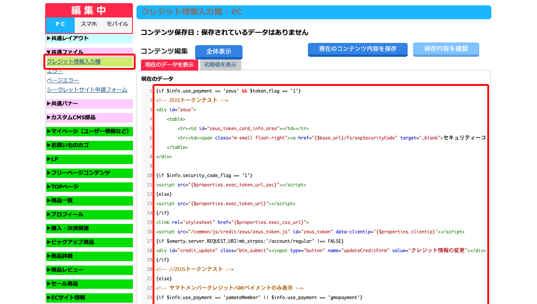Save with 現在のコンテンツ内容を保存 button
The height and width of the screenshot is (304, 537).
tap(358, 49)
